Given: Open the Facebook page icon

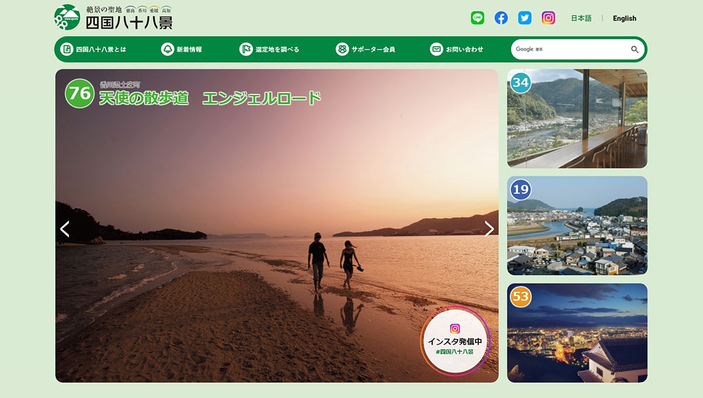Looking at the screenshot, I should click(x=501, y=18).
